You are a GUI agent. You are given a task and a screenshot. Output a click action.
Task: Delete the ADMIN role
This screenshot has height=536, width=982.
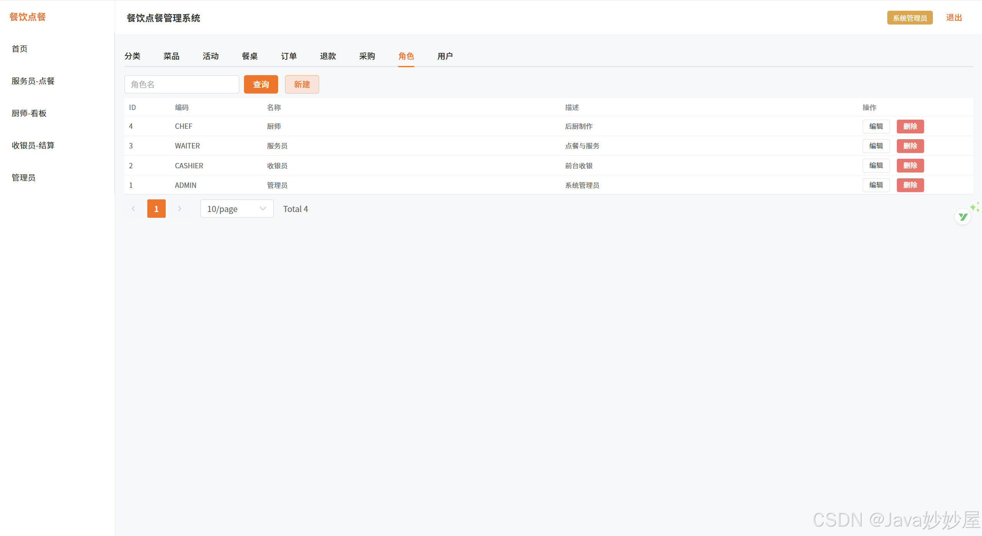910,185
